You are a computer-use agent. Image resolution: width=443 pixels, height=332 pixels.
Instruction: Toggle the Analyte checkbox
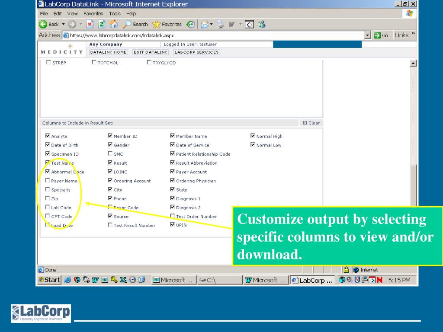[x=48, y=136]
